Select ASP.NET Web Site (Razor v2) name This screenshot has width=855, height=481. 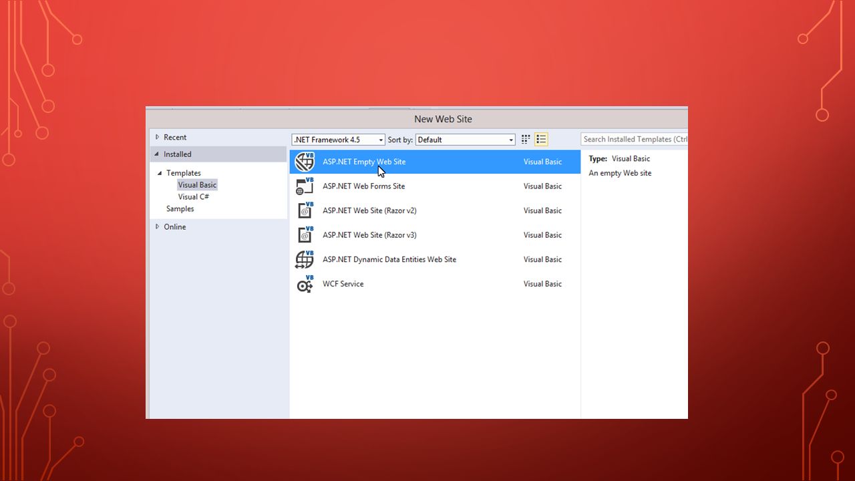point(369,210)
